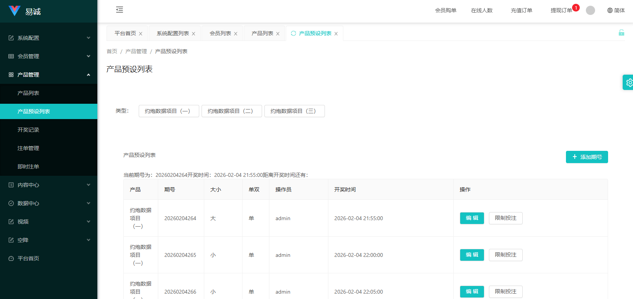Open the floating settings gear panel
The width and height of the screenshot is (633, 299).
pos(629,82)
